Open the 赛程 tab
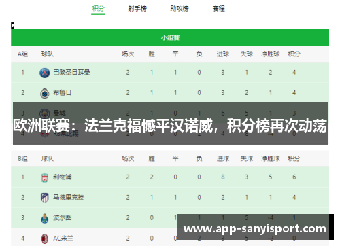 point(218,9)
